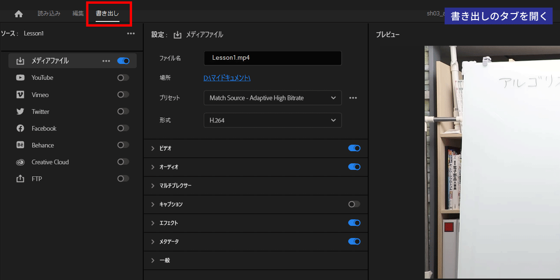Image resolution: width=560 pixels, height=280 pixels.
Task: Click the Creative Cloud icon
Action: click(x=20, y=162)
